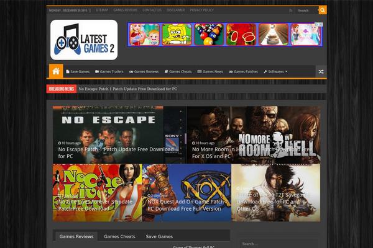Viewport: 373px width, 248px height.
Task: Open the Disclaimer link
Action: (x=176, y=10)
